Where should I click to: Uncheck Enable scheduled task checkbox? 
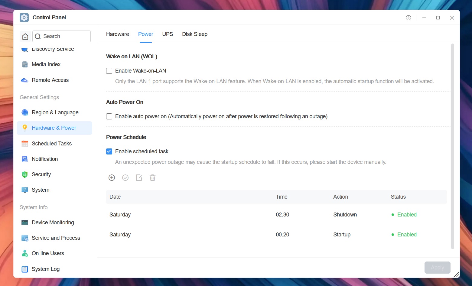[x=109, y=151]
